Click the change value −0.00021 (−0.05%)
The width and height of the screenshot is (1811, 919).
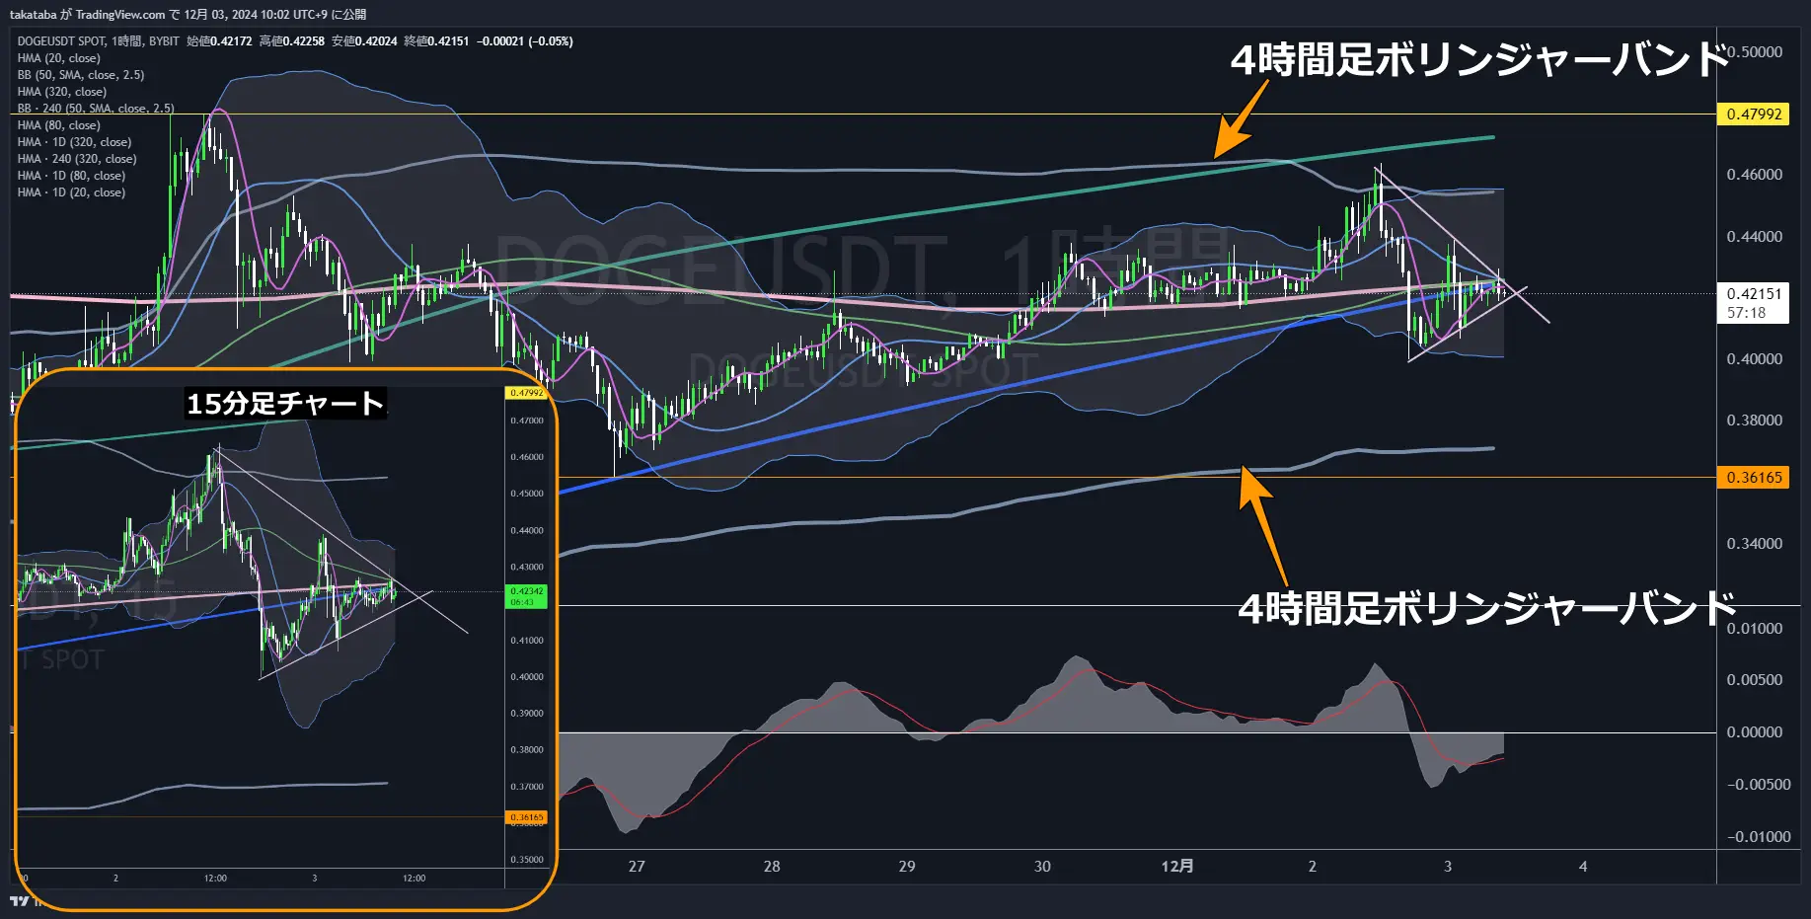tap(525, 41)
